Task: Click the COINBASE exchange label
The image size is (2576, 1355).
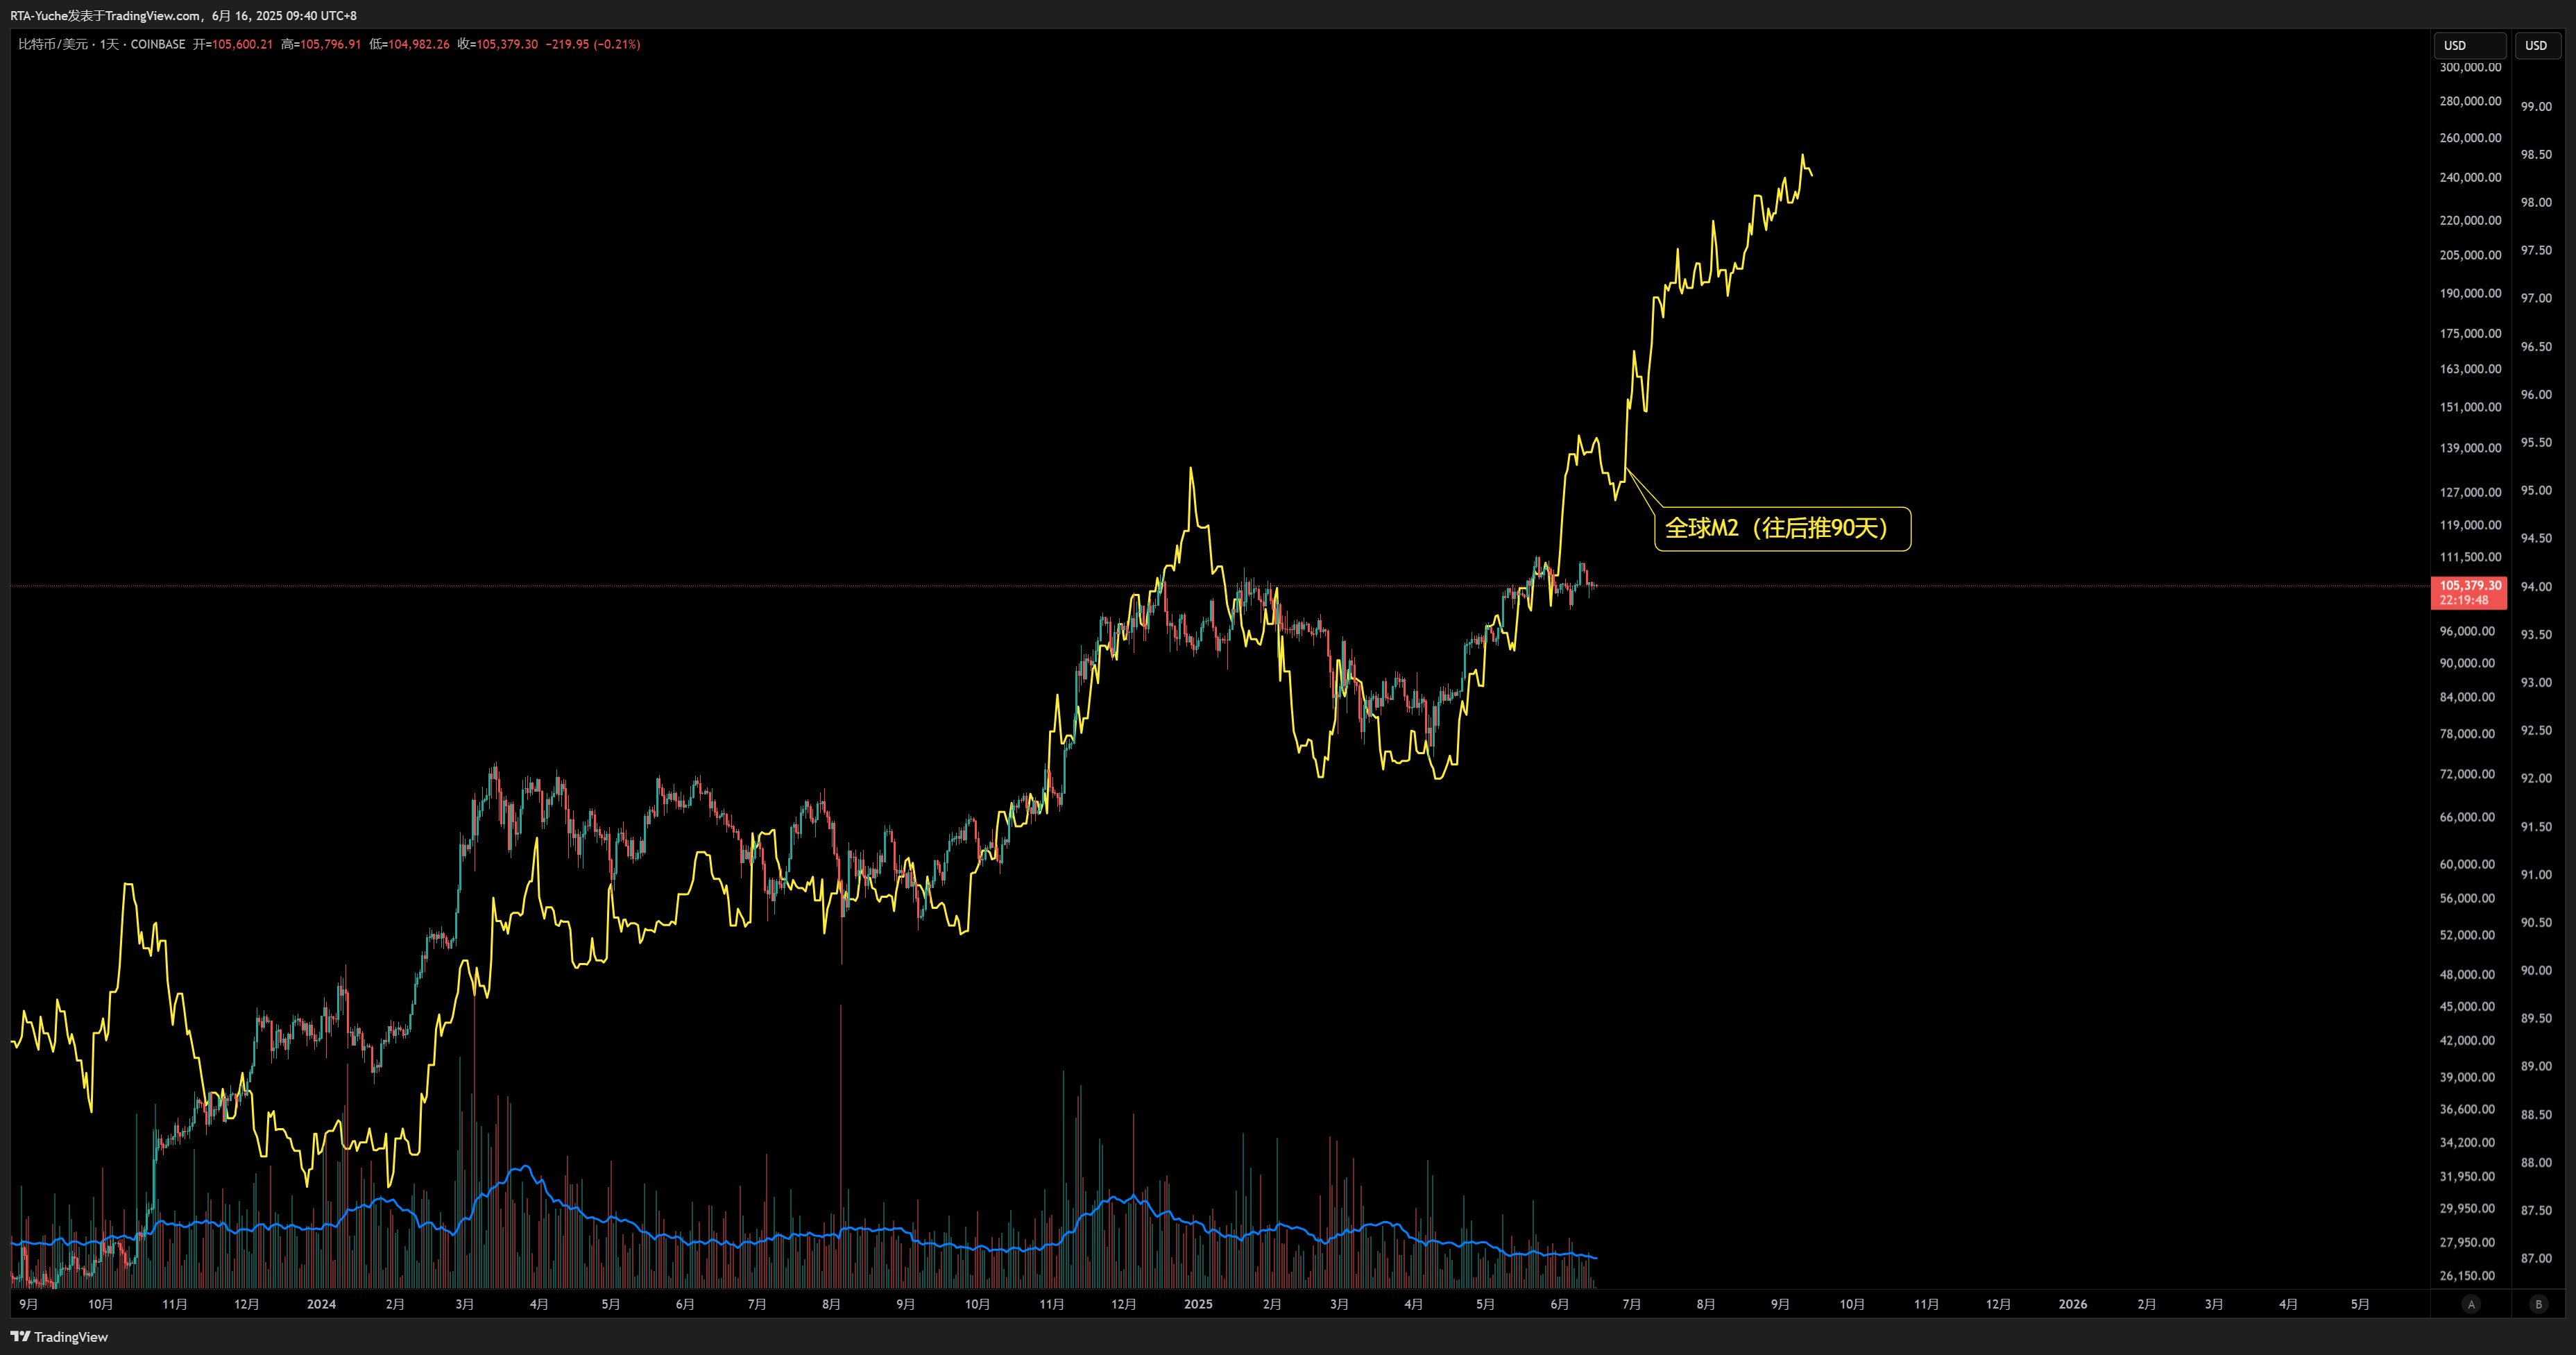Action: tap(158, 44)
